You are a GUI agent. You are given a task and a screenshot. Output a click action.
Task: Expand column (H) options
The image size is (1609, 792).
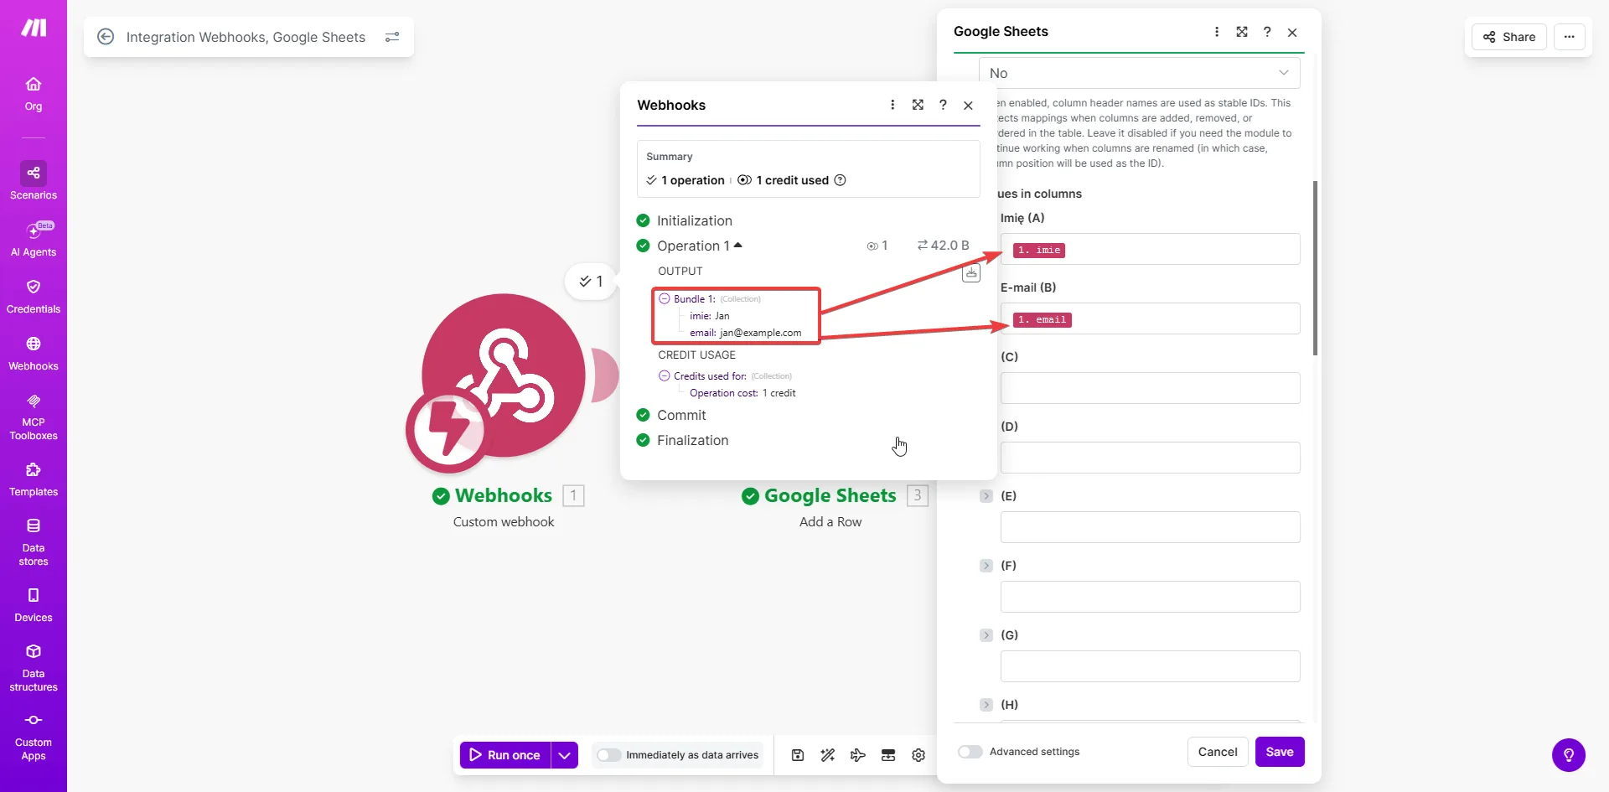click(986, 705)
